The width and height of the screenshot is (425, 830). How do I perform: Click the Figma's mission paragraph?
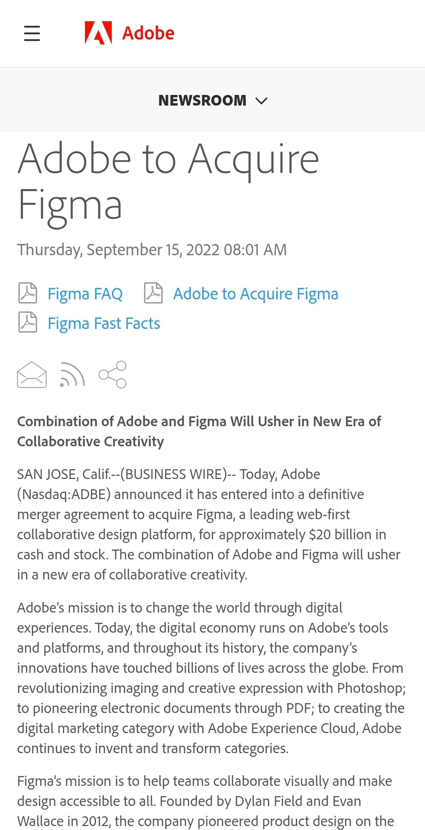coord(205,801)
